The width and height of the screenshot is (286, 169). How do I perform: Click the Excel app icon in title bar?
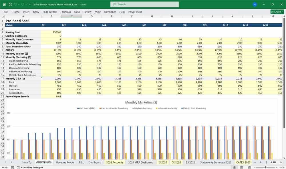pyautogui.click(x=4, y=4)
